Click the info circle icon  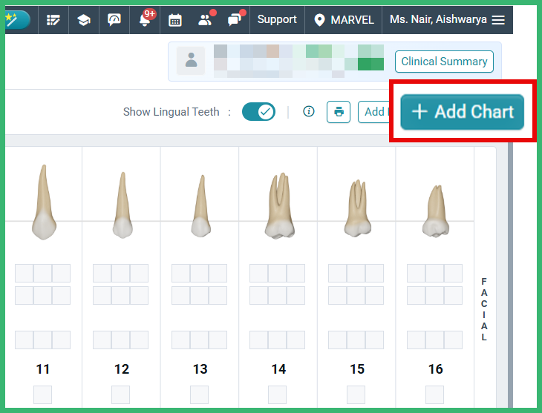[x=309, y=112]
